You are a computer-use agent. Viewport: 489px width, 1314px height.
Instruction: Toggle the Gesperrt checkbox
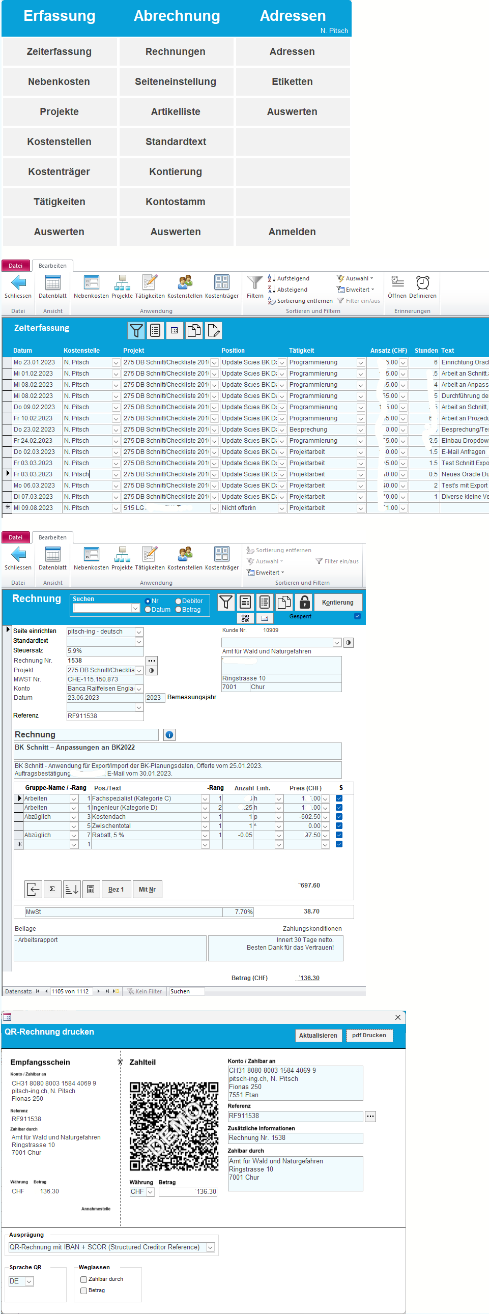[357, 616]
